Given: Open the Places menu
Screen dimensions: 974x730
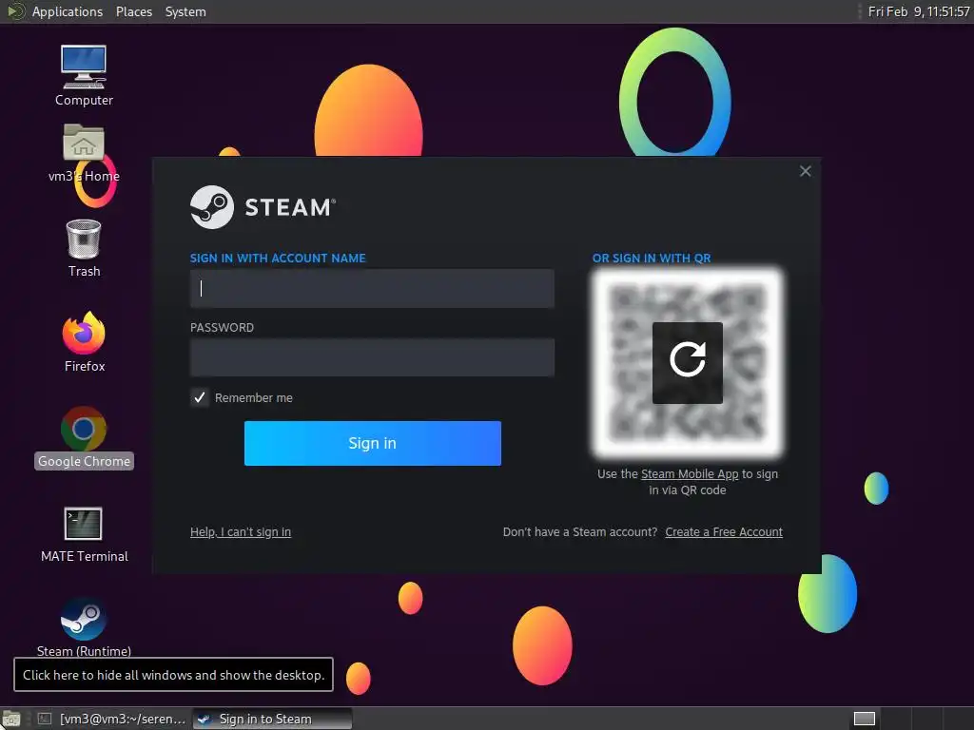Looking at the screenshot, I should pos(133,11).
